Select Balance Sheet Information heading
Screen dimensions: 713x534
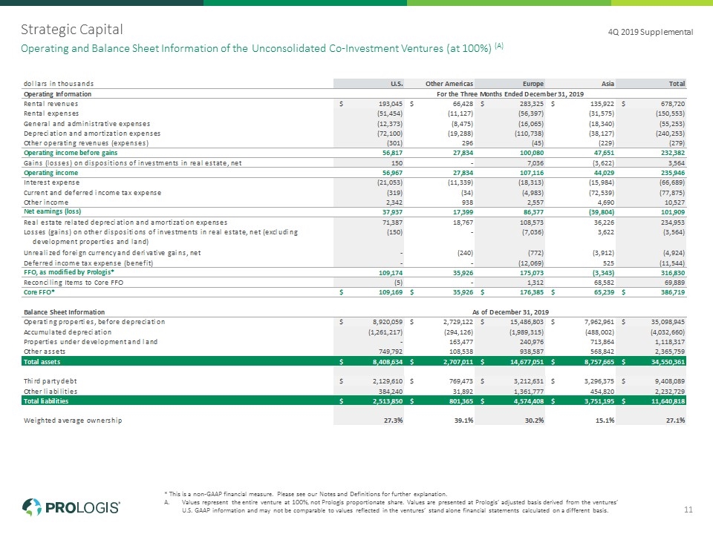point(64,312)
